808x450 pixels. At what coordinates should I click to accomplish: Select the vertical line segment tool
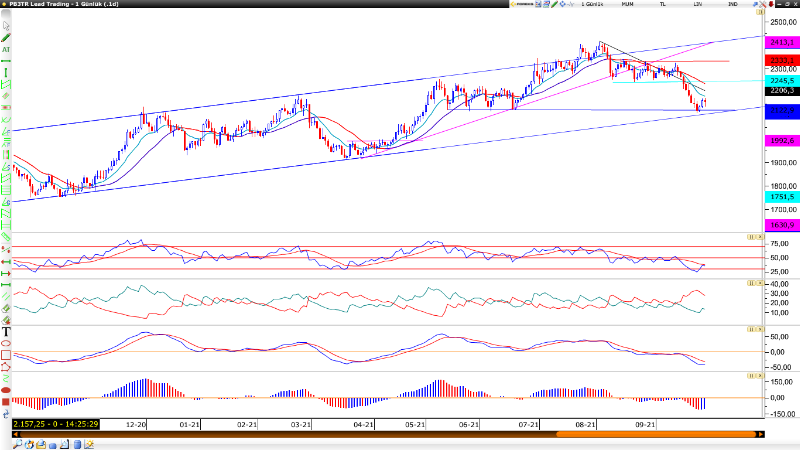6,73
